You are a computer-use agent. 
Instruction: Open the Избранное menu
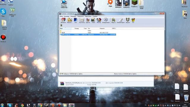(80, 16)
